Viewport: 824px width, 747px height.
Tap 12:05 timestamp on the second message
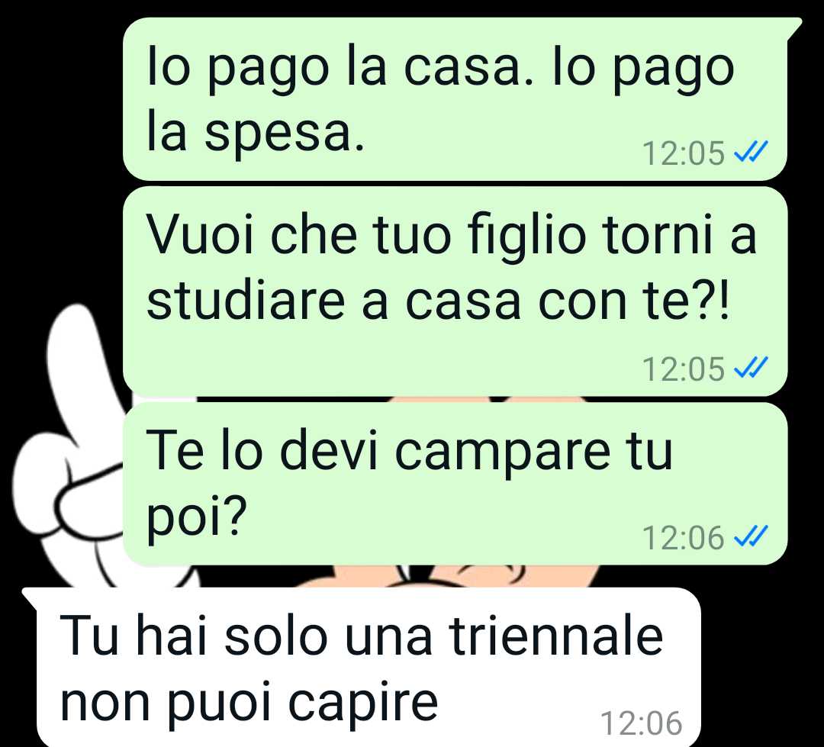(683, 369)
